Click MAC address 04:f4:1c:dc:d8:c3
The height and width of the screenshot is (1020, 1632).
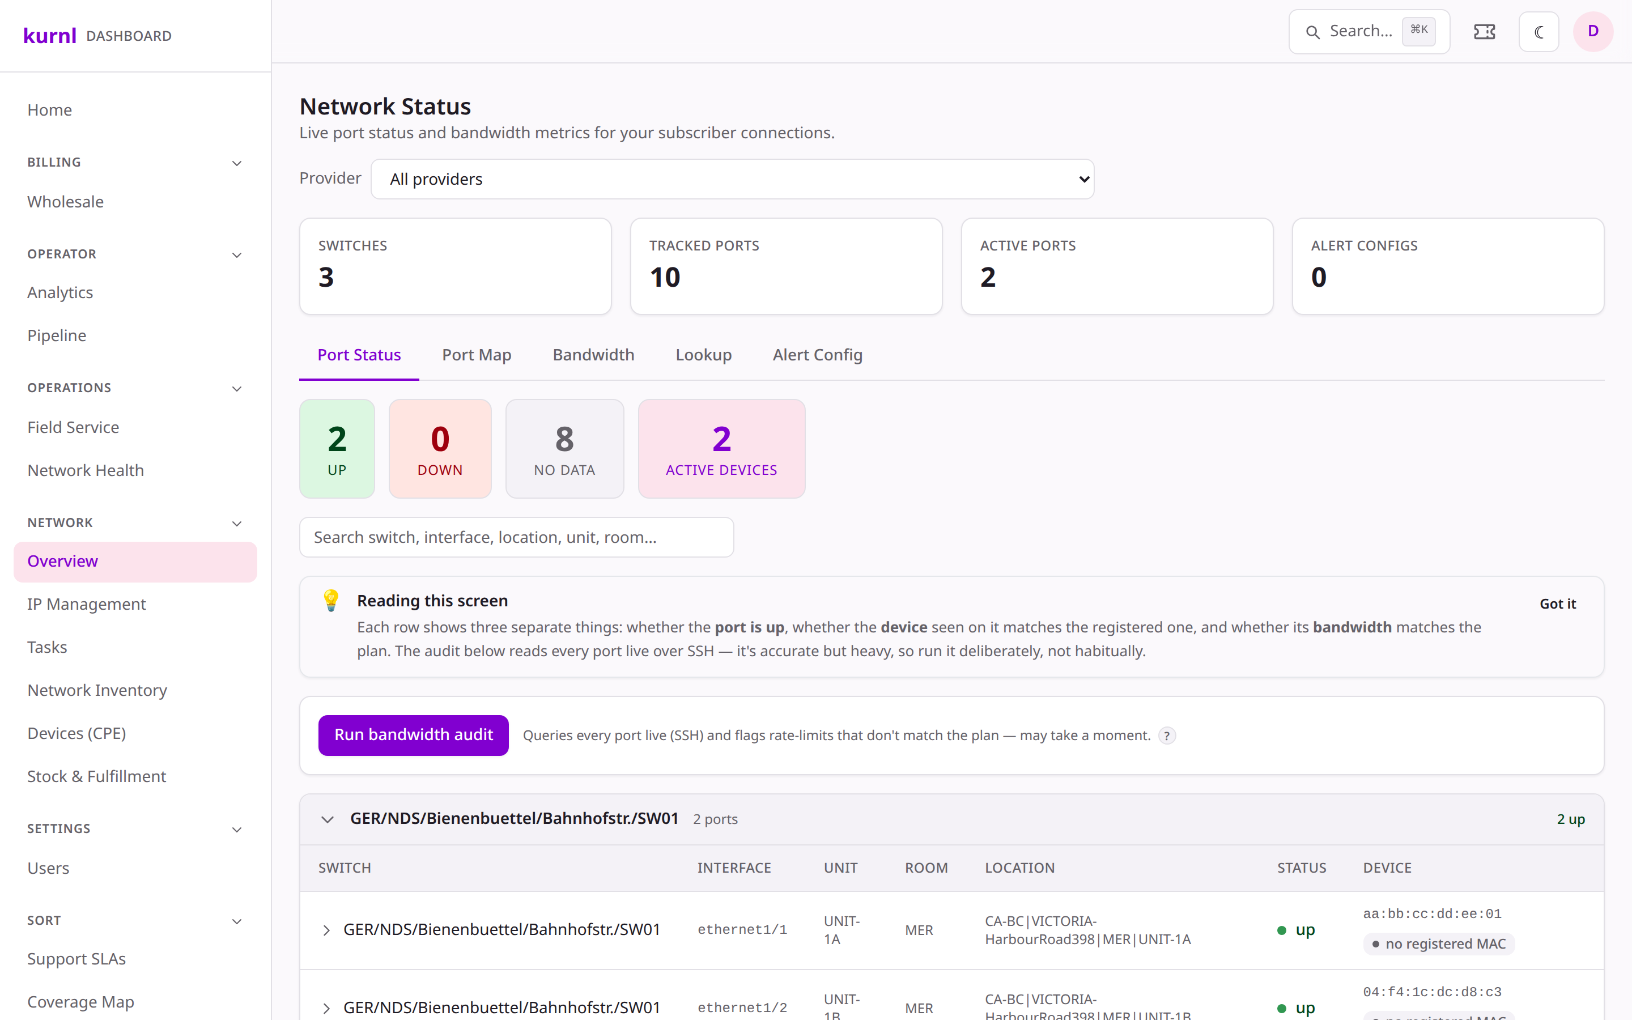pyautogui.click(x=1433, y=992)
